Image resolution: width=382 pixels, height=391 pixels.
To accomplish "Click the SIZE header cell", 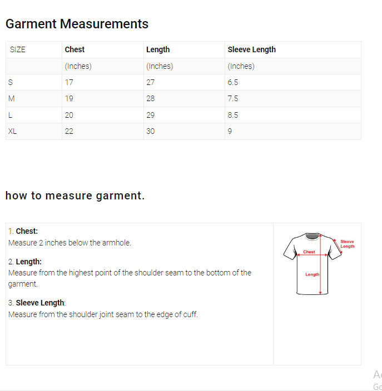I will [18, 49].
